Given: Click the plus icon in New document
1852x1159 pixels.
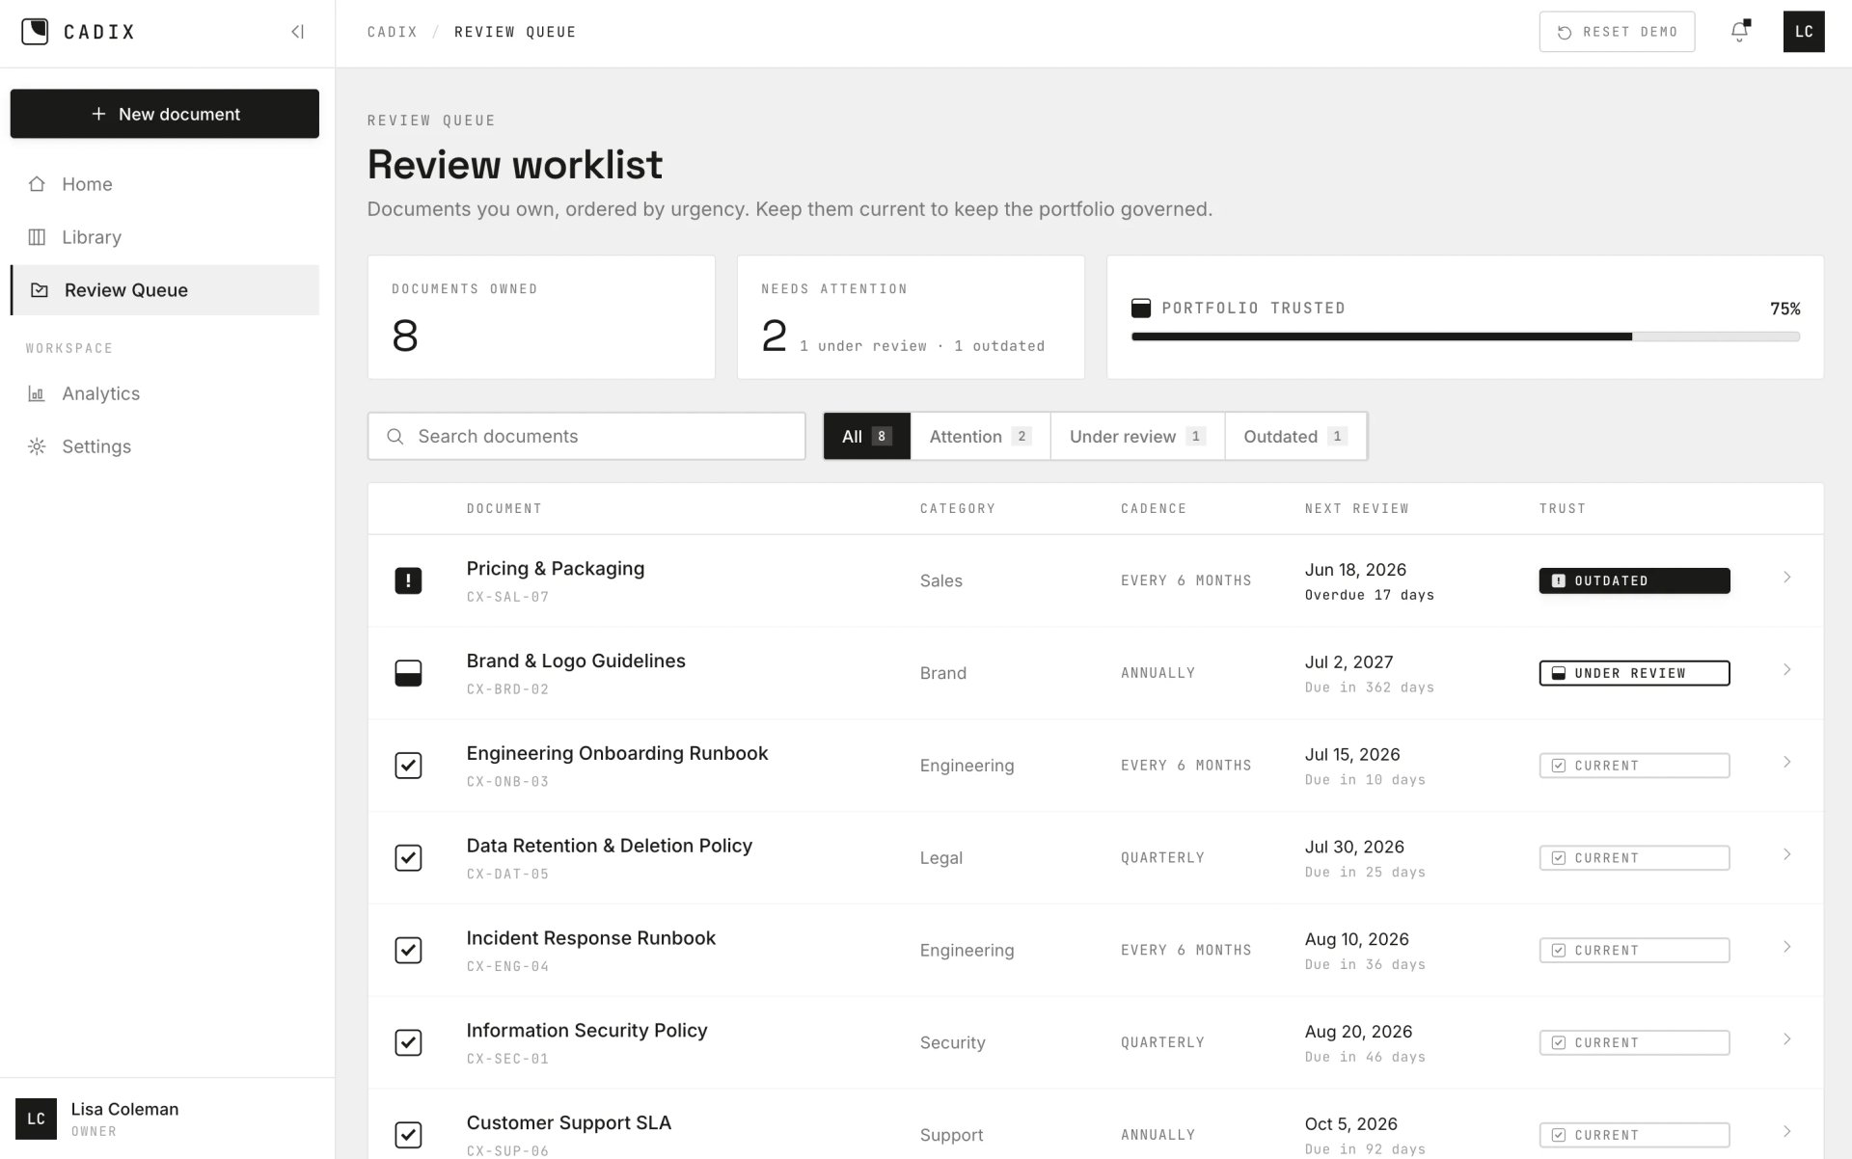Looking at the screenshot, I should (x=98, y=114).
